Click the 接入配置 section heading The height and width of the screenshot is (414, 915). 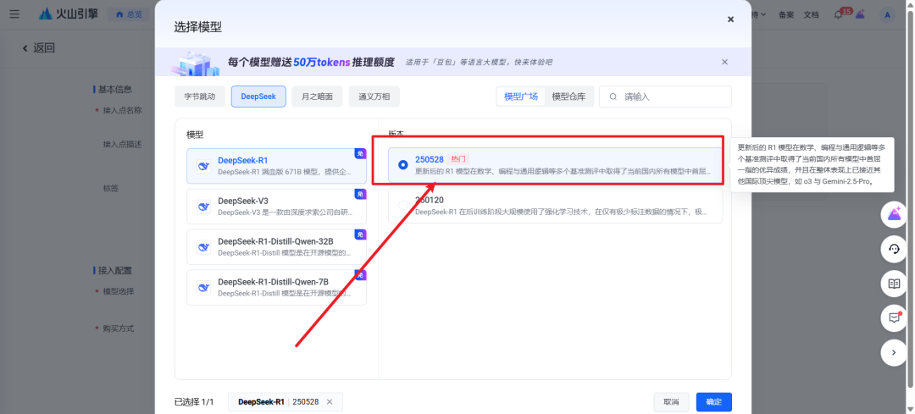115,271
